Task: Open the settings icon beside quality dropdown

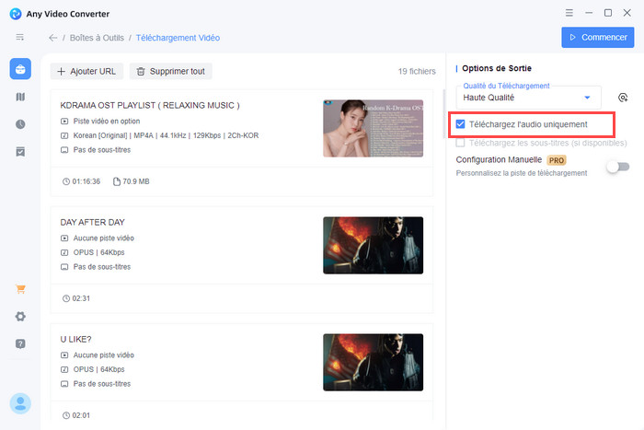Action: coord(623,98)
